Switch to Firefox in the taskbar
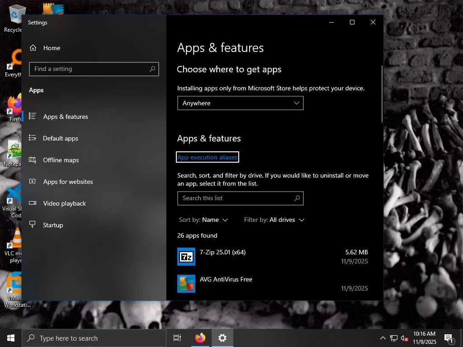Screen dimensions: 463x347 pos(200,338)
